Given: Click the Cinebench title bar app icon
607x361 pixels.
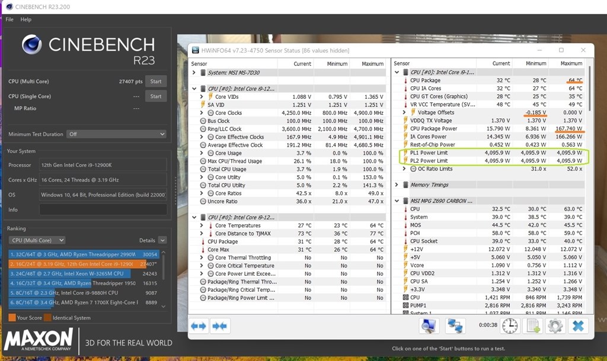Looking at the screenshot, I should pos(9,7).
